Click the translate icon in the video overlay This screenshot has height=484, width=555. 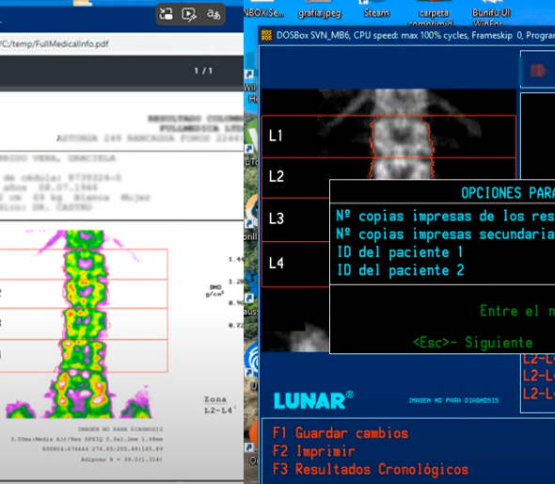click(x=214, y=14)
